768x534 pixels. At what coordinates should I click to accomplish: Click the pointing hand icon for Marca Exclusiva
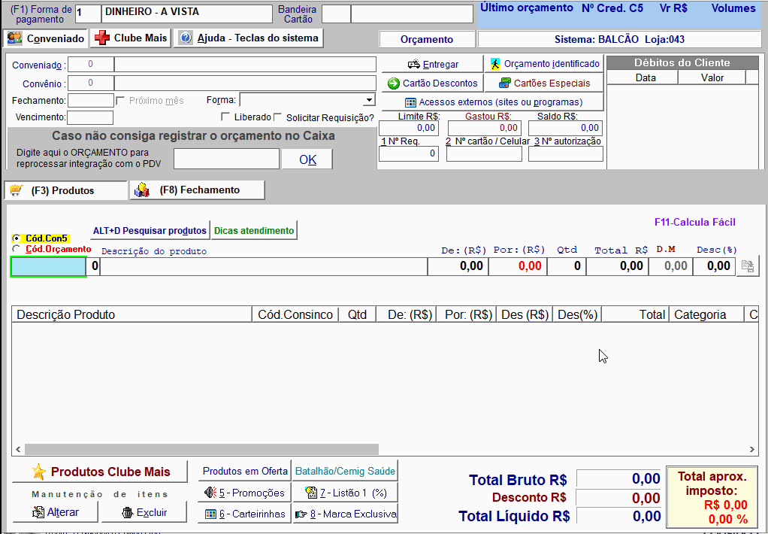coord(302,514)
